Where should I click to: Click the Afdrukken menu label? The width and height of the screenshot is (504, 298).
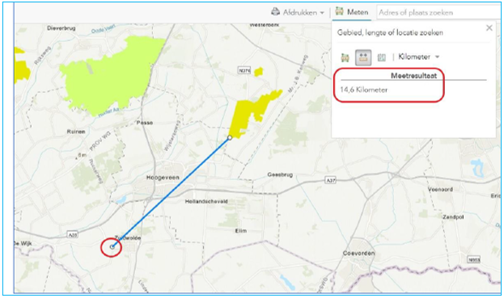point(299,12)
